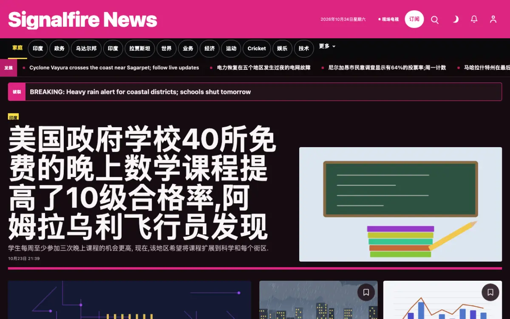
Task: Click the 订阅 subscribe button
Action: pos(414,19)
